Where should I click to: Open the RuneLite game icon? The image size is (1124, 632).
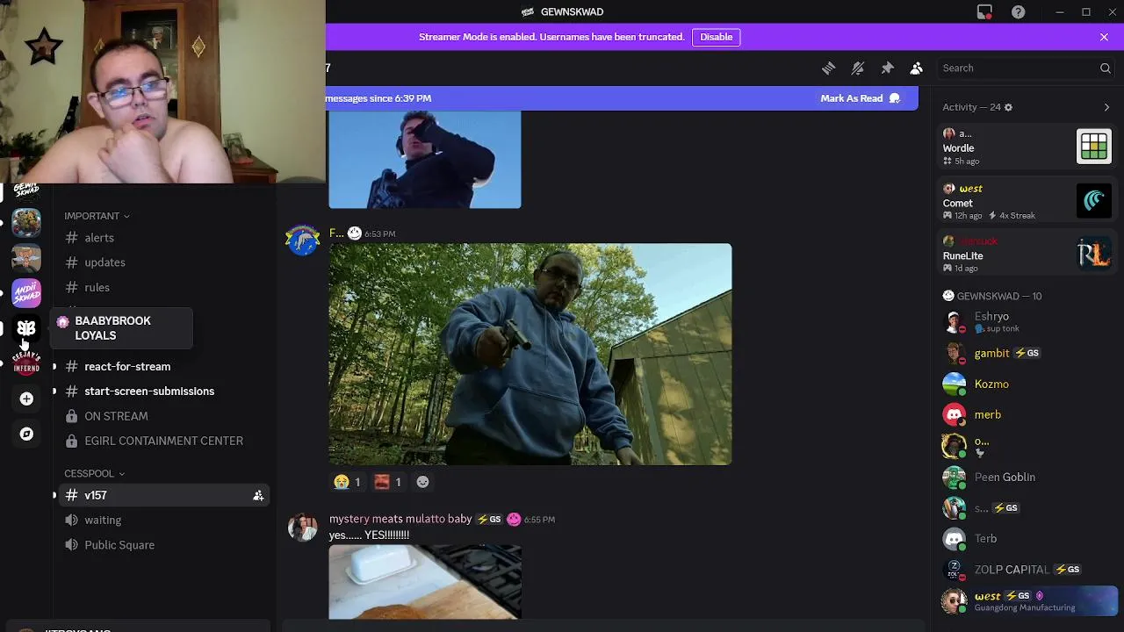pyautogui.click(x=1094, y=254)
